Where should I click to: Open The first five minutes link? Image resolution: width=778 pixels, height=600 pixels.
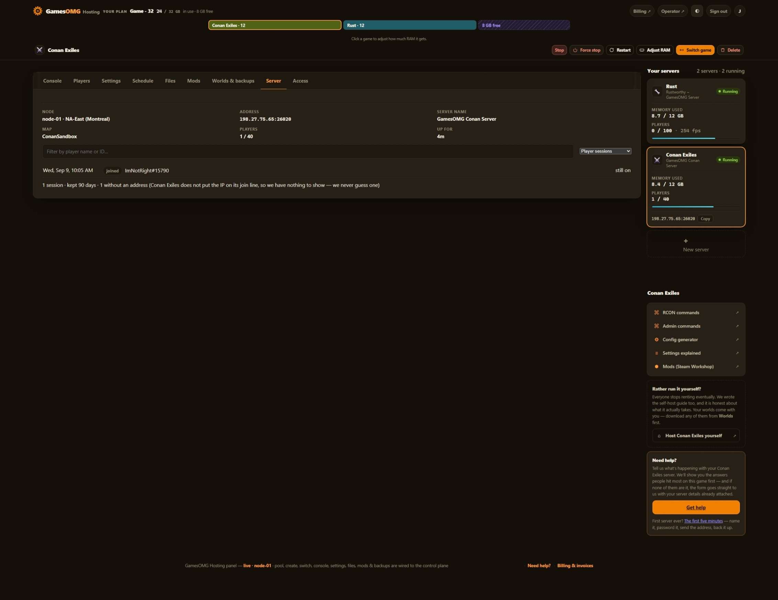(703, 521)
